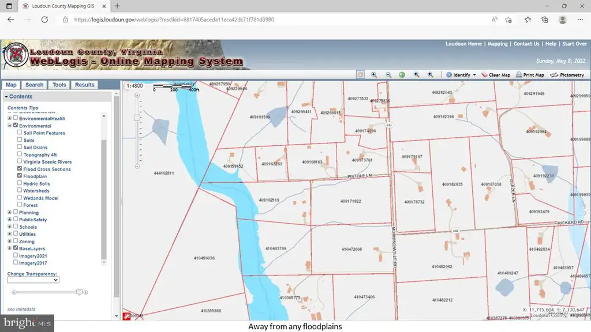
Task: Open the browser profile avatar
Action: [562, 20]
